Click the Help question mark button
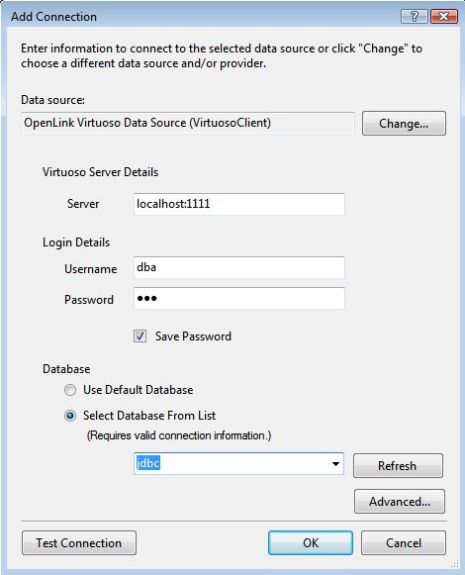Image resolution: width=465 pixels, height=575 pixels. (414, 17)
